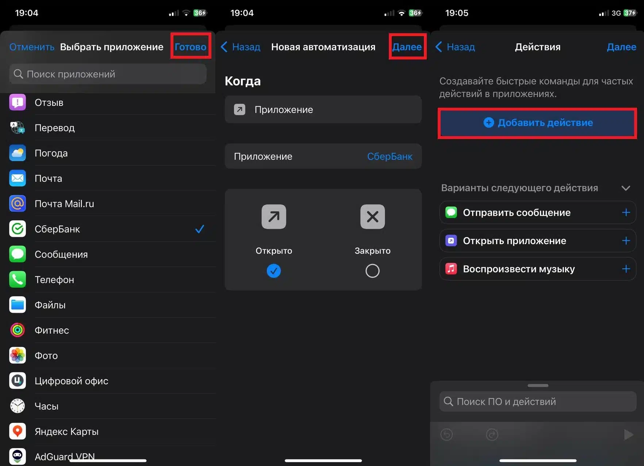This screenshot has width=644, height=466.
Task: Select the Закрыто radio button
Action: [x=372, y=271]
